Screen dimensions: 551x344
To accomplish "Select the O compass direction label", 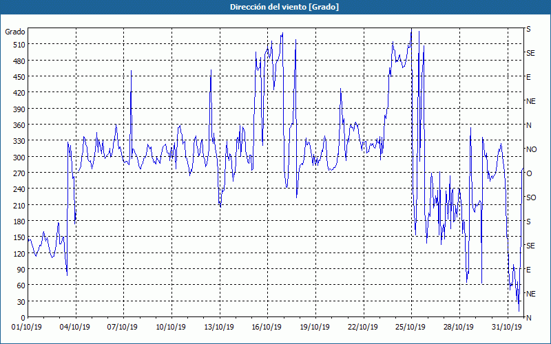I will coord(529,173).
